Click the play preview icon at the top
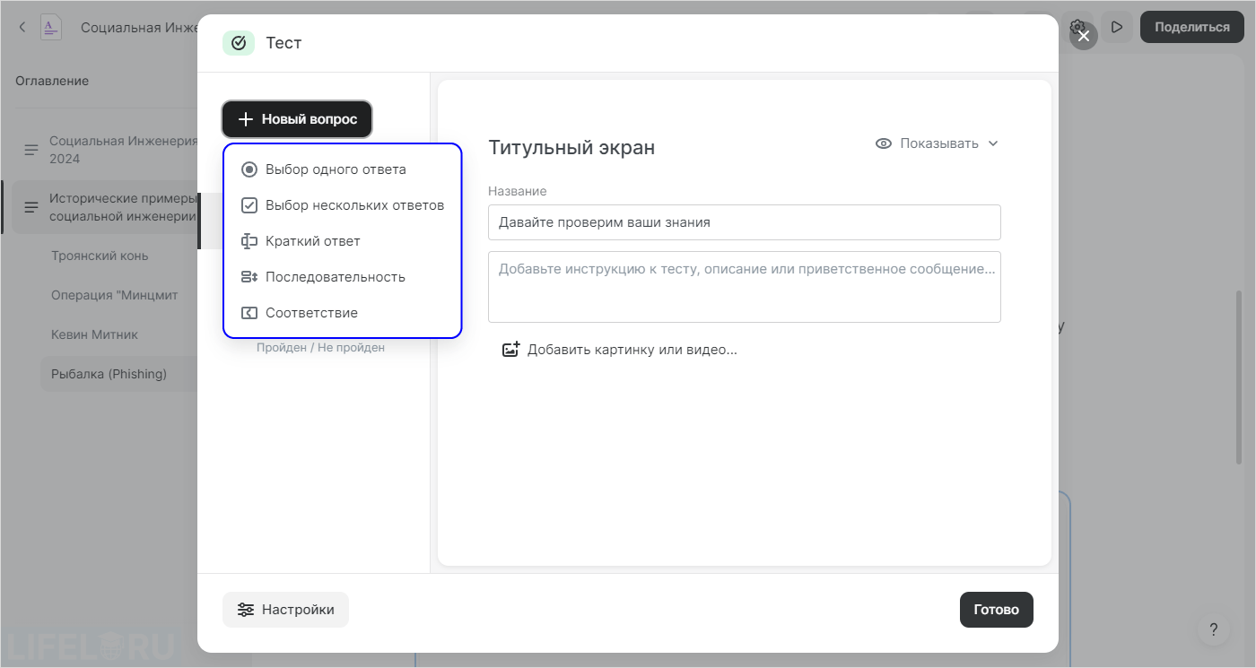 1116,26
